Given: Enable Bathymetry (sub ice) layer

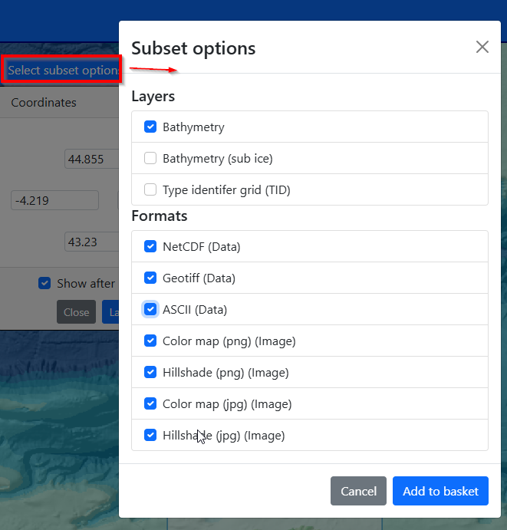Looking at the screenshot, I should point(150,159).
